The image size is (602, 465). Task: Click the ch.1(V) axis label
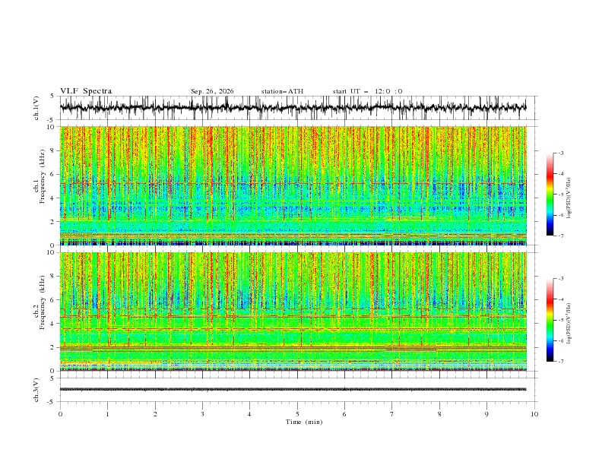click(x=36, y=108)
